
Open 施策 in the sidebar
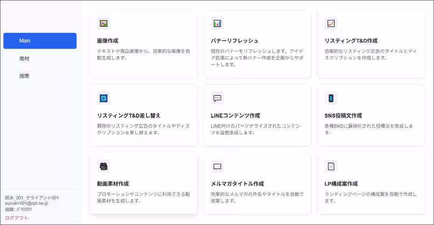point(24,76)
